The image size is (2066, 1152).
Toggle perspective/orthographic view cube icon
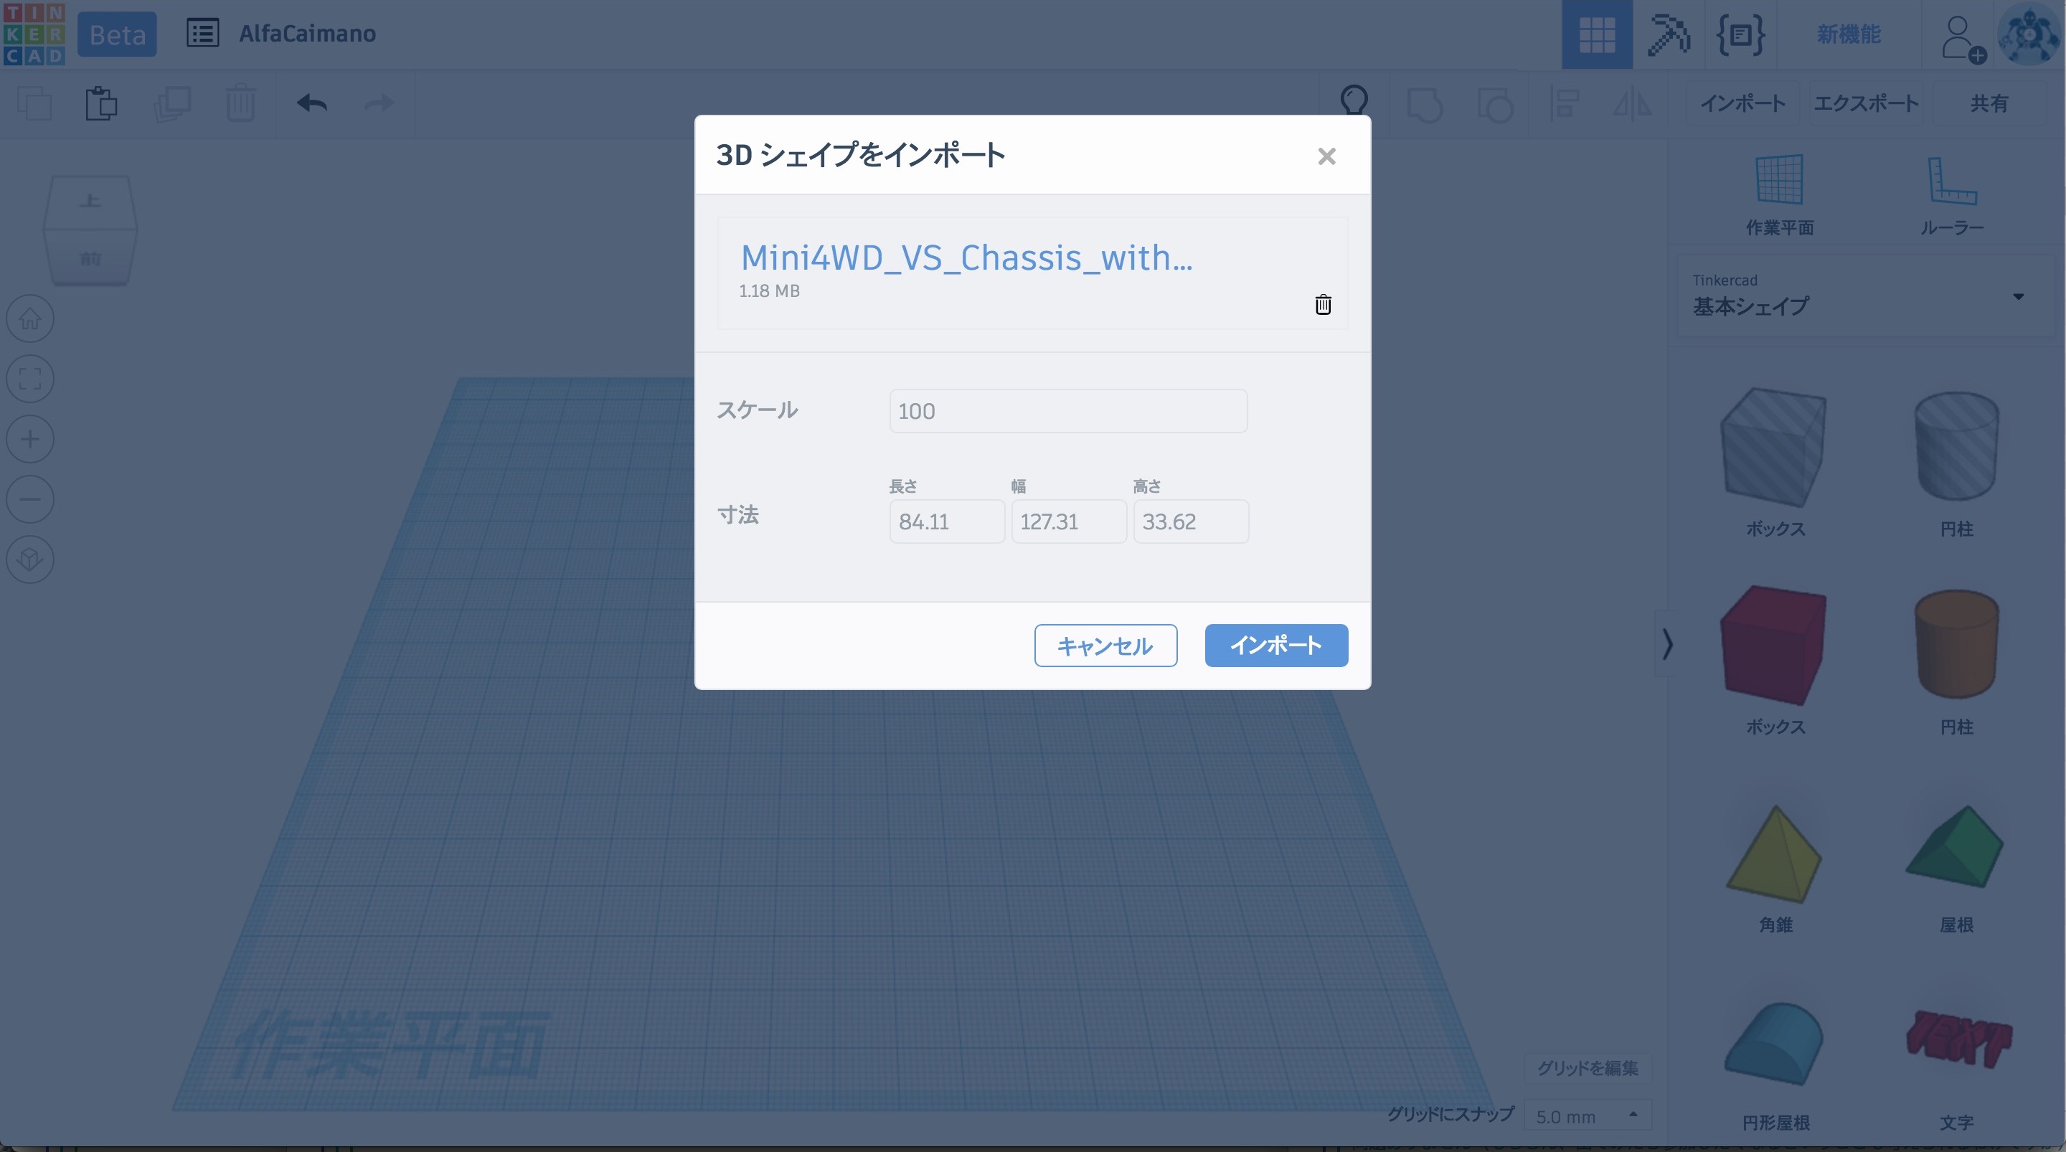(x=30, y=560)
